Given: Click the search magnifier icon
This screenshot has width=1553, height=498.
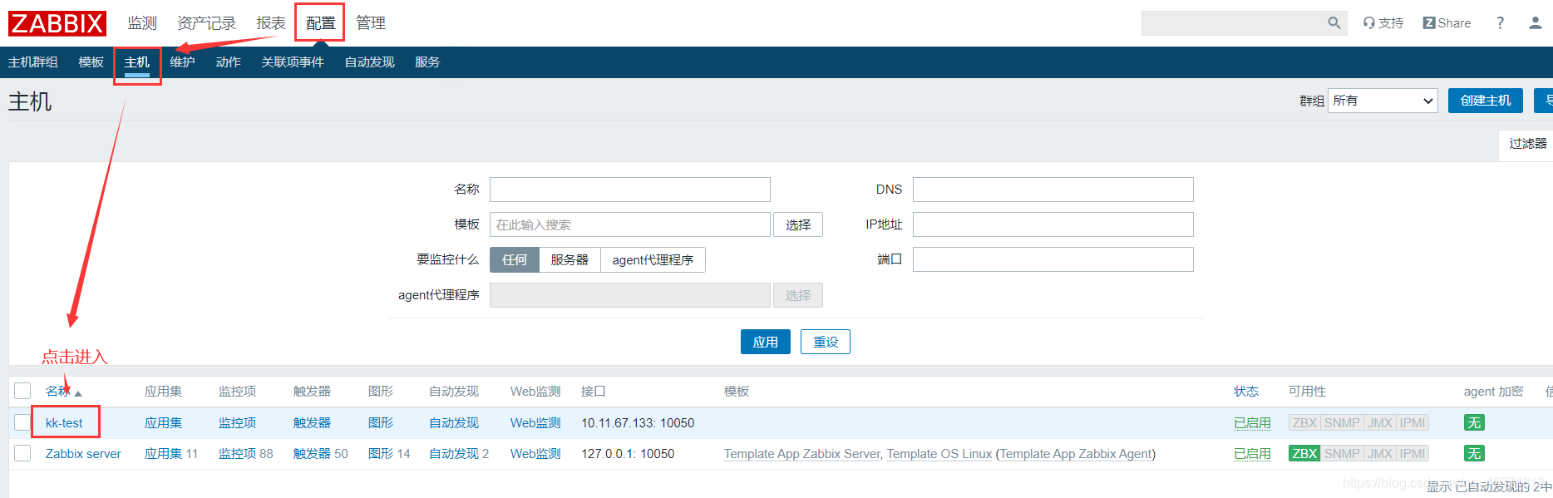Looking at the screenshot, I should [1334, 23].
